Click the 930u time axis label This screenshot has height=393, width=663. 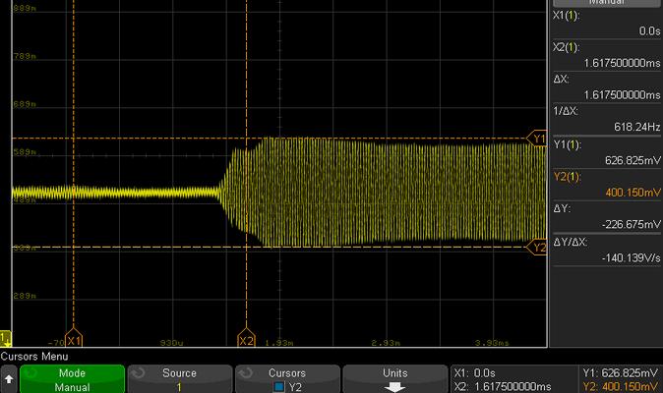(x=172, y=343)
